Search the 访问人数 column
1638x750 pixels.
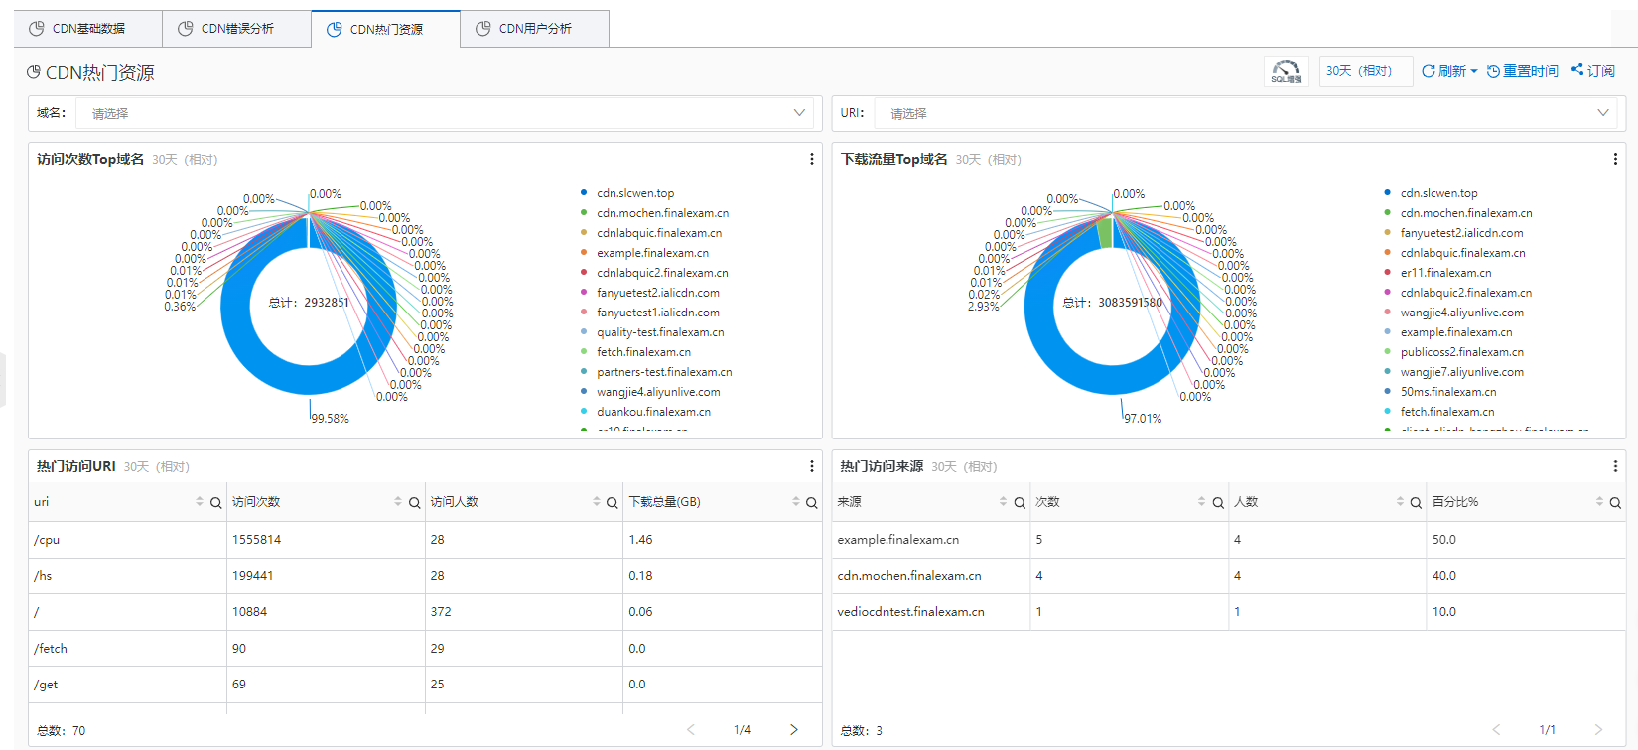coord(613,503)
